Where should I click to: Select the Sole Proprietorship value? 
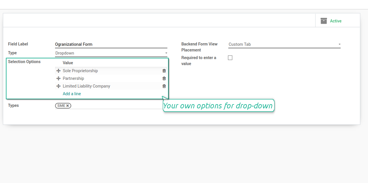[80, 71]
